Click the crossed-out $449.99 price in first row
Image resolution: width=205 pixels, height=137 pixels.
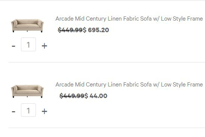coord(70,30)
